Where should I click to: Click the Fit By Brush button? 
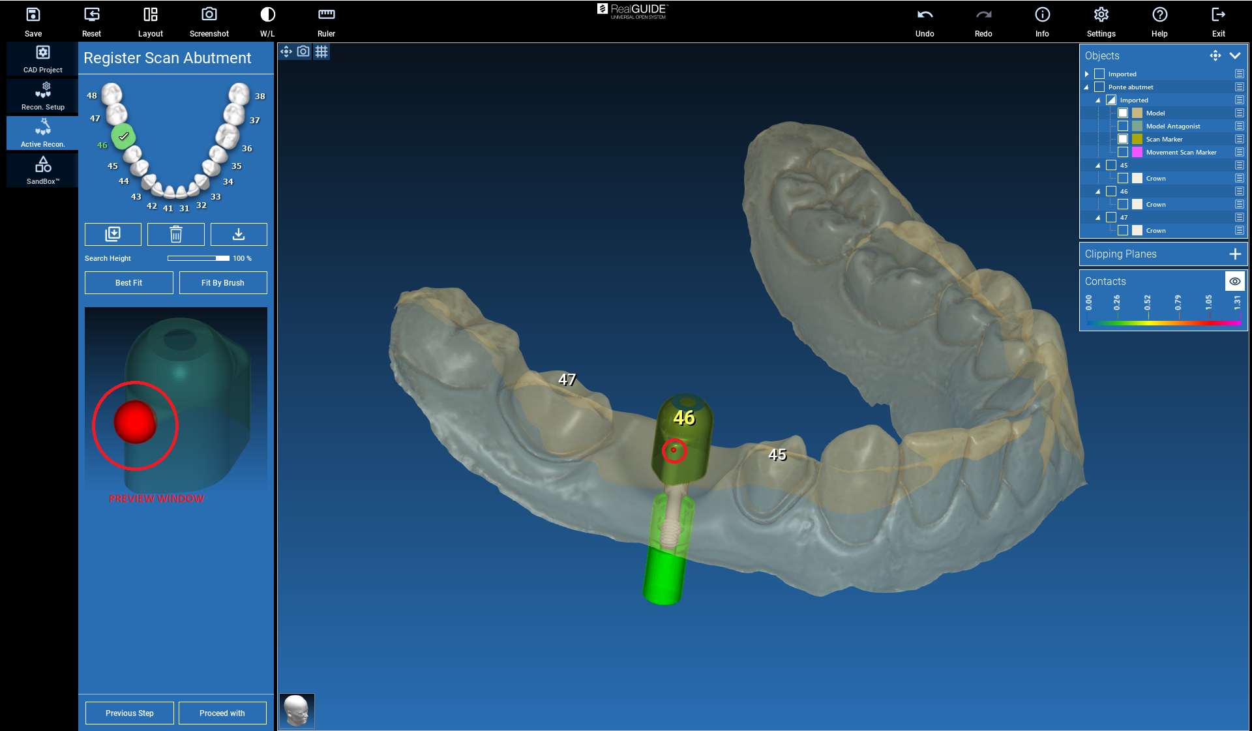[222, 283]
